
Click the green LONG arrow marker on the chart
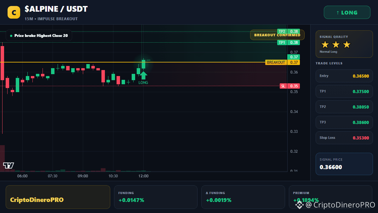tap(143, 75)
